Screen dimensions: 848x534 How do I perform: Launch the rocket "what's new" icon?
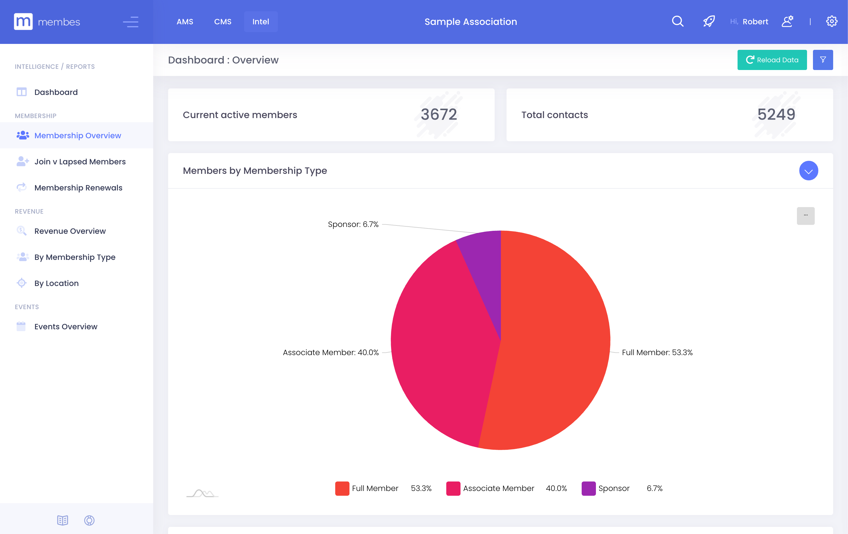(708, 21)
